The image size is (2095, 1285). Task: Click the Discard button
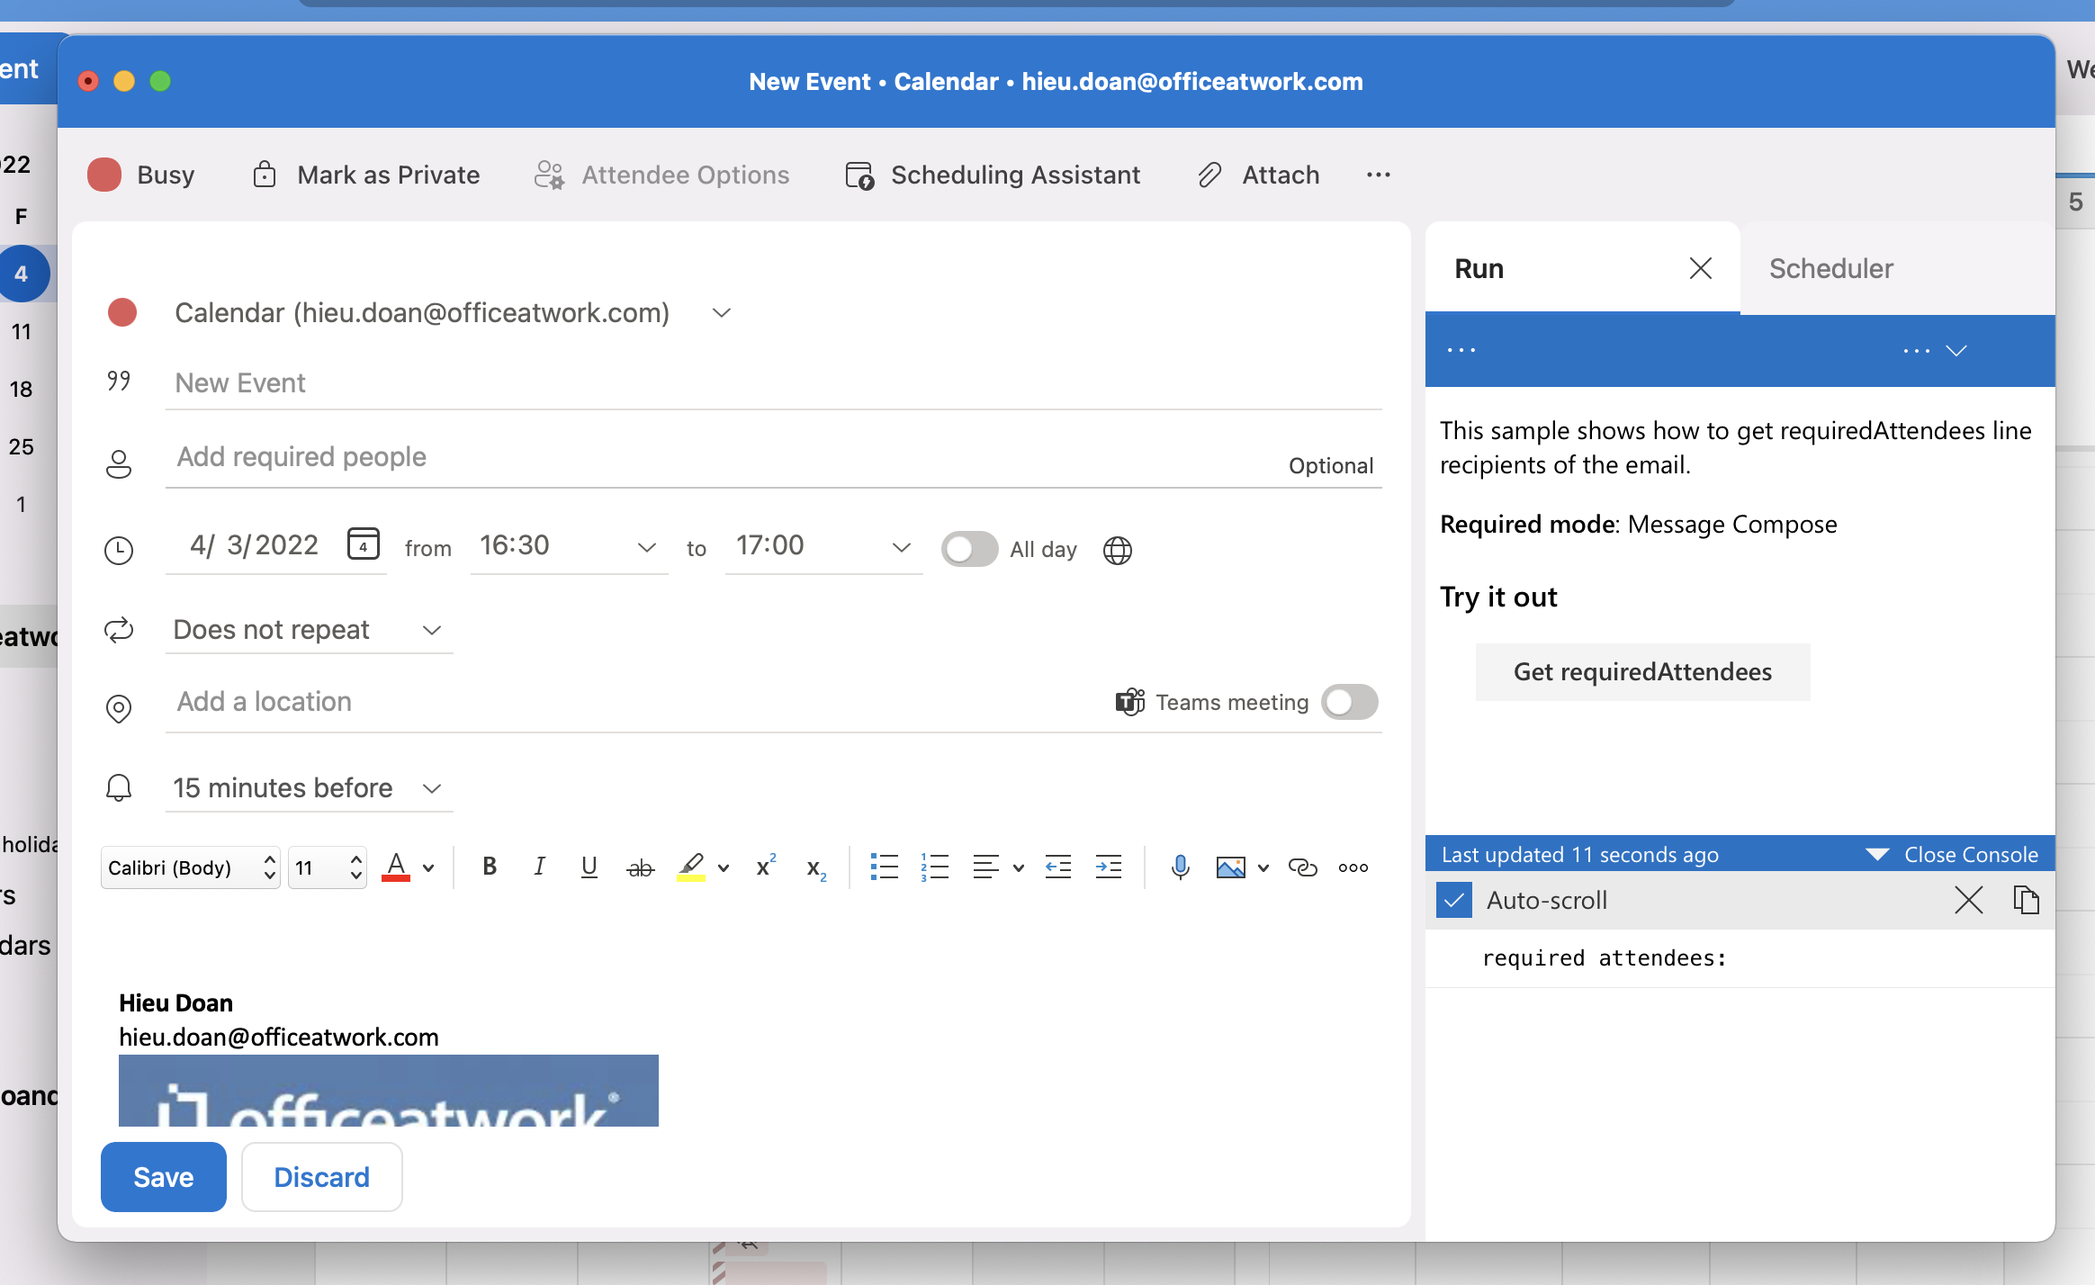[x=321, y=1177]
